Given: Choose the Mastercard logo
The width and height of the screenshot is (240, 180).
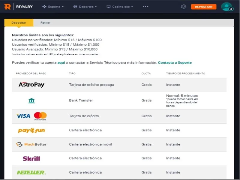Looking at the screenshot, I should [x=40, y=116].
